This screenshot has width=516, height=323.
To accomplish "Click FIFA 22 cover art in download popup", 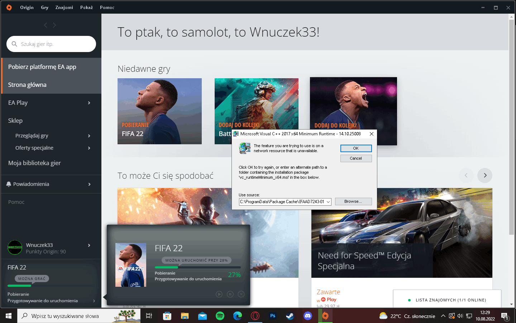I will pos(131,265).
